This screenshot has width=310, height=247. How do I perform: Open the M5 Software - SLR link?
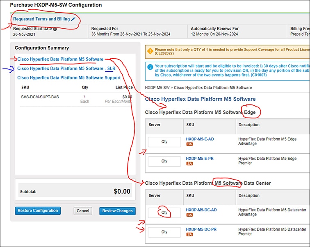[66, 68]
